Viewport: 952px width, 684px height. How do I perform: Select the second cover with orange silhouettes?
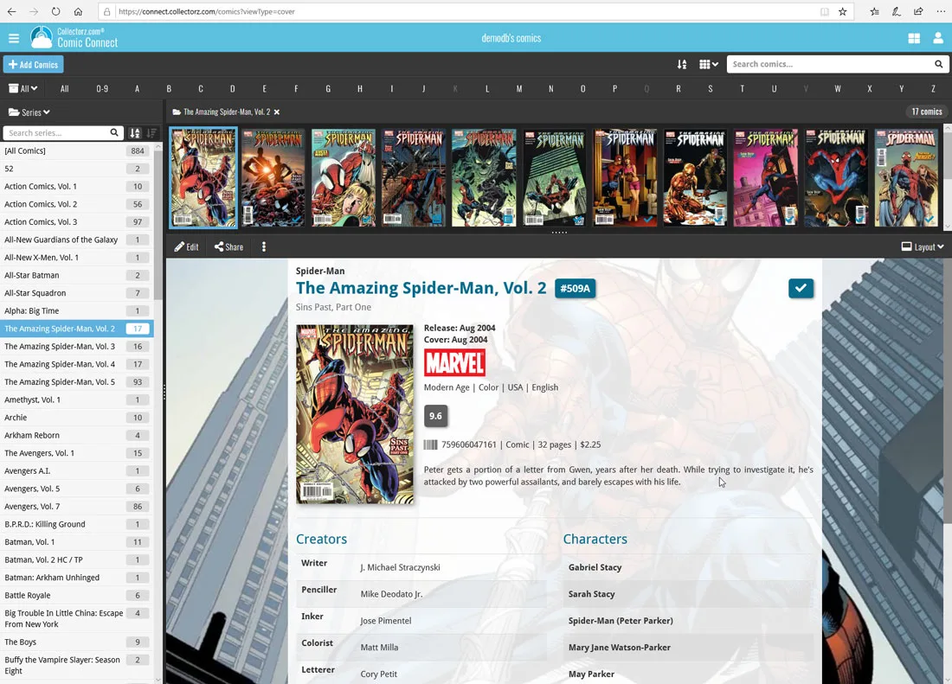coord(273,177)
